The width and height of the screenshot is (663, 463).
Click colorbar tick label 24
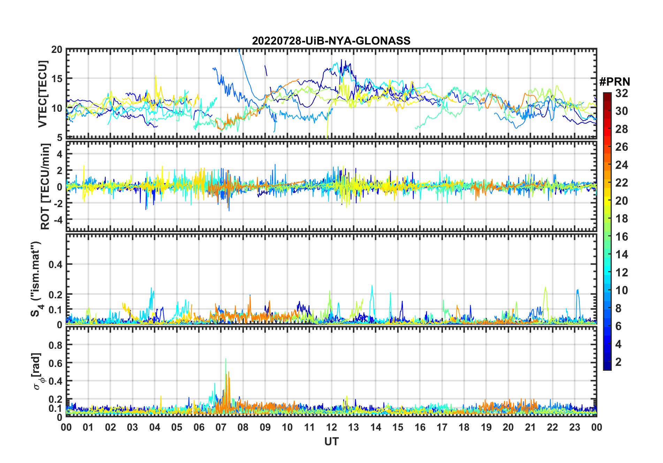(x=622, y=165)
